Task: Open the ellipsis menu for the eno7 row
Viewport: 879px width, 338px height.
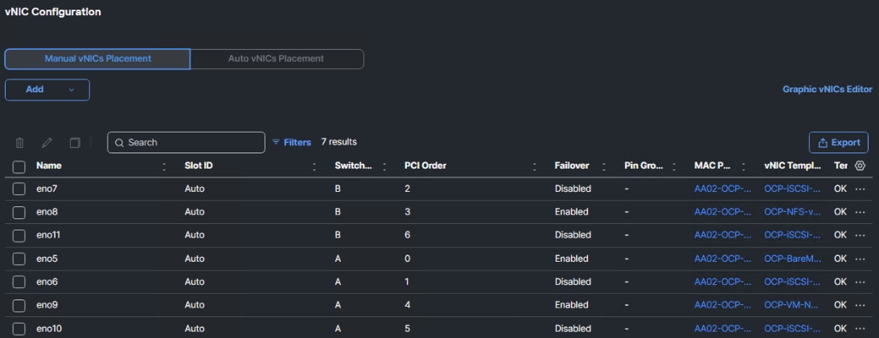Action: click(860, 189)
